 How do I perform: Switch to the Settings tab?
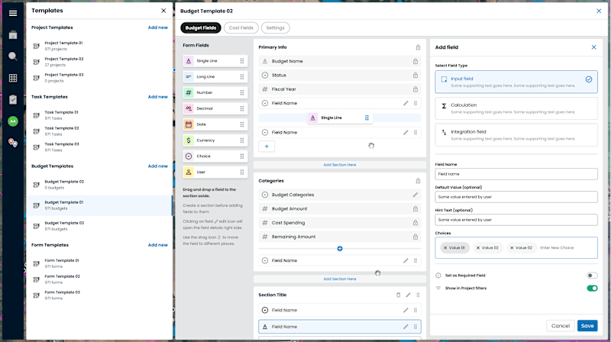275,27
